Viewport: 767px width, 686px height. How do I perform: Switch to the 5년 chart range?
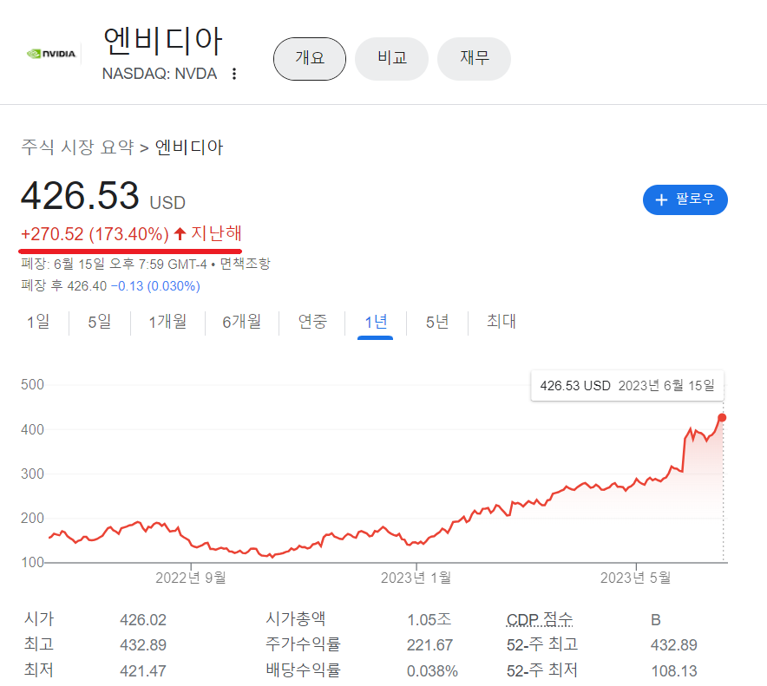click(x=436, y=321)
